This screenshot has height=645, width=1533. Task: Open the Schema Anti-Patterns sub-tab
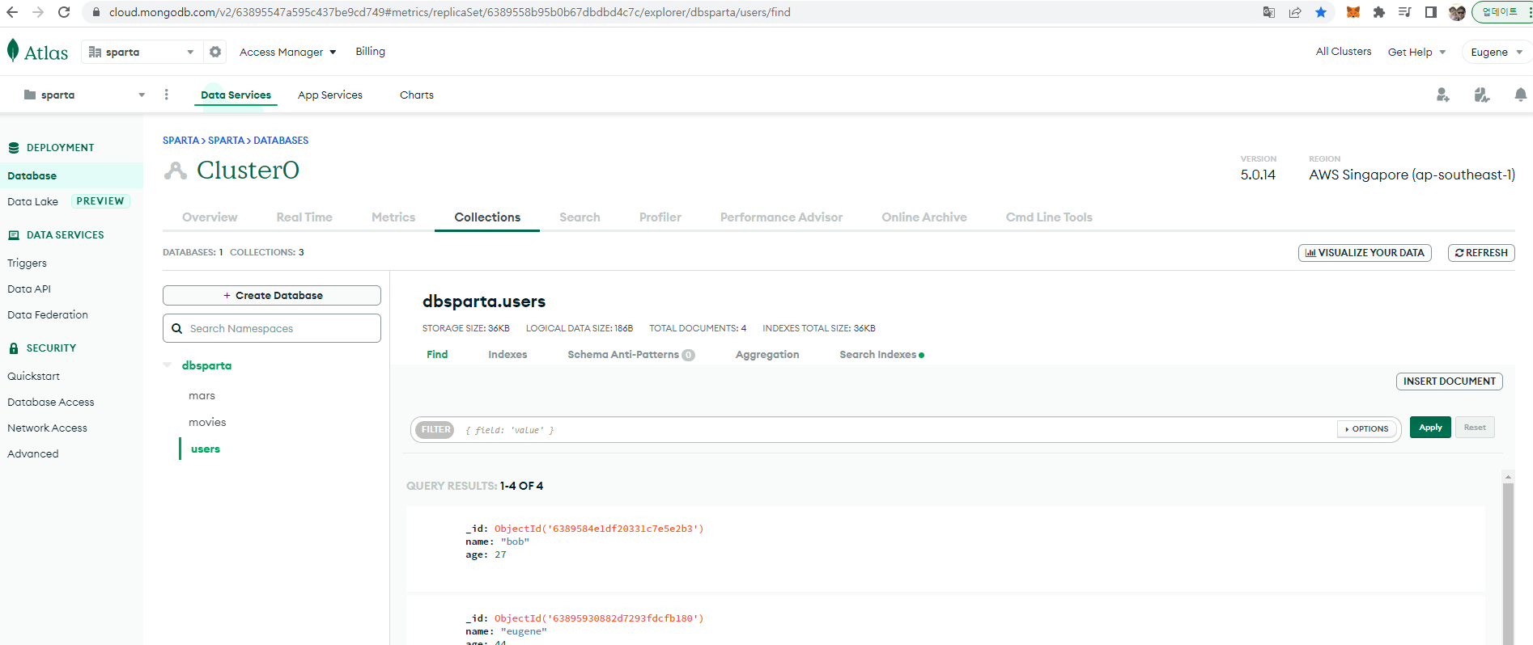point(631,355)
